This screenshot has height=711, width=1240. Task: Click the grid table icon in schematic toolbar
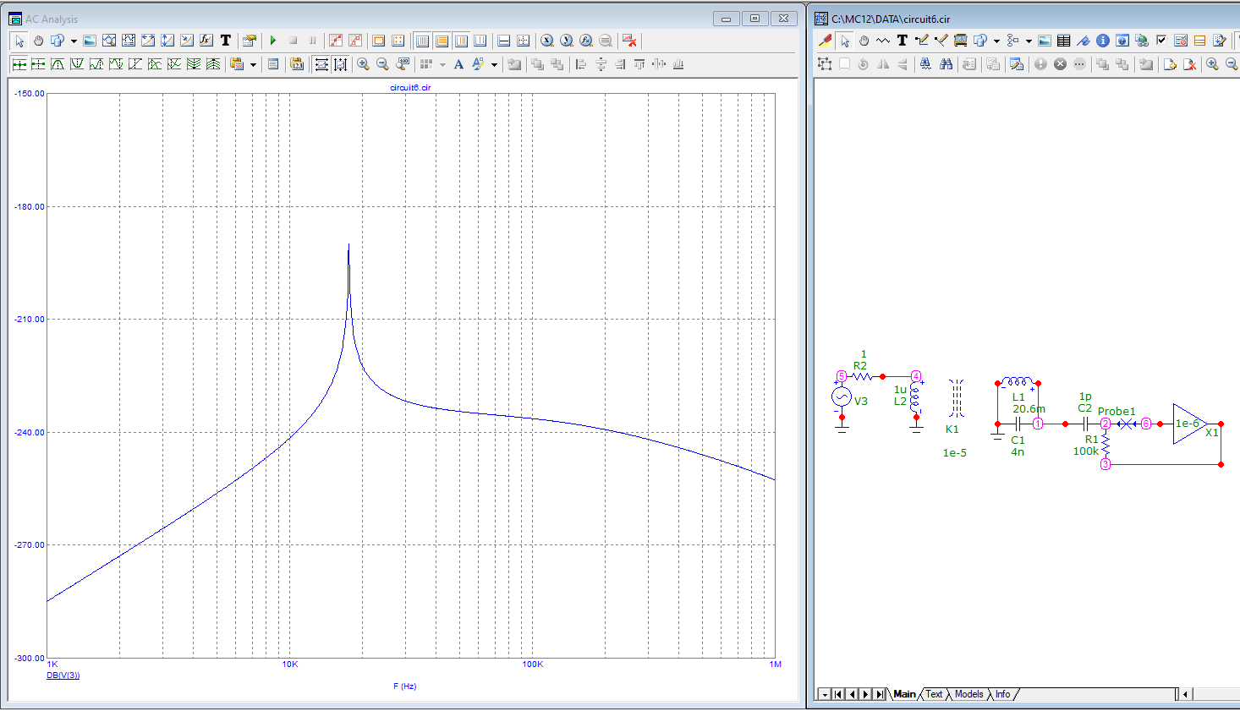(x=1063, y=40)
